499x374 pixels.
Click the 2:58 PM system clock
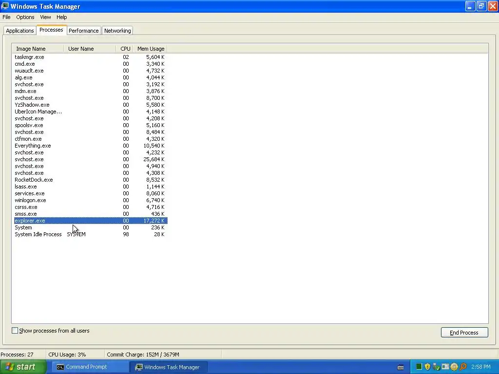pyautogui.click(x=481, y=367)
